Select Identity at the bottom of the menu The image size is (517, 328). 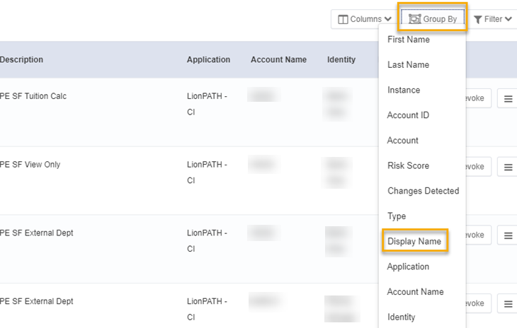401,317
